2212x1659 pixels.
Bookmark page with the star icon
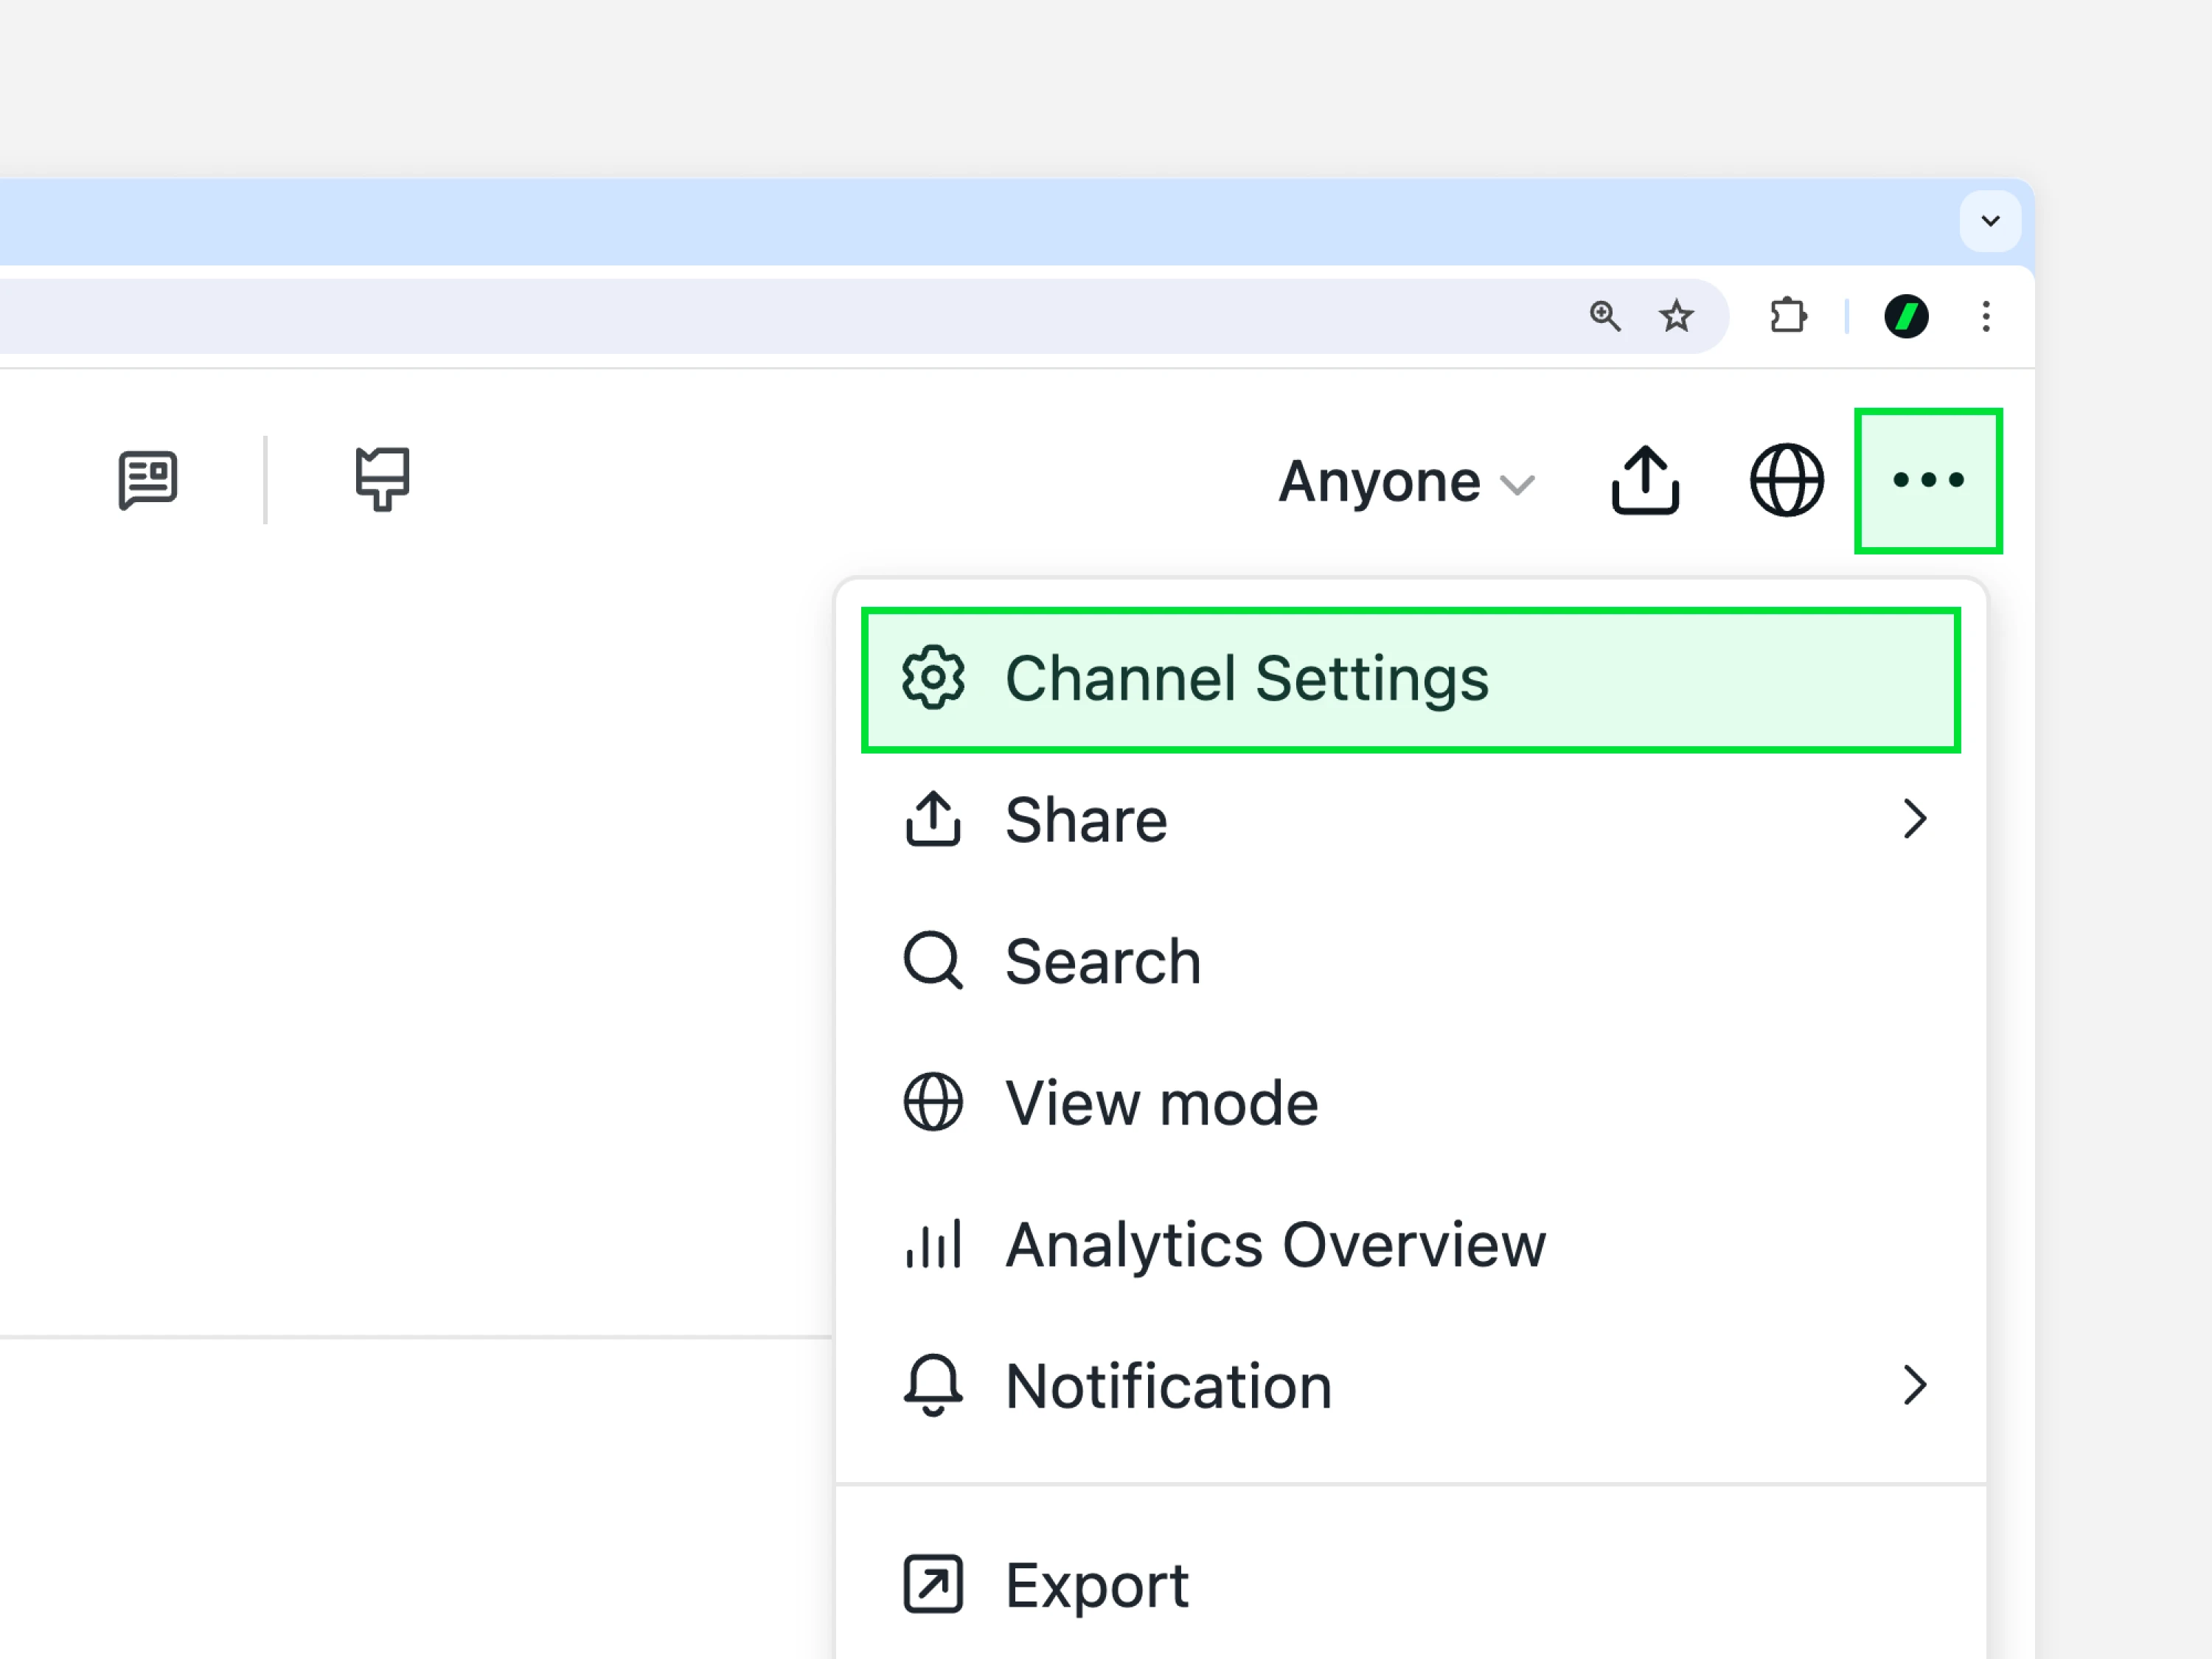click(x=1676, y=316)
